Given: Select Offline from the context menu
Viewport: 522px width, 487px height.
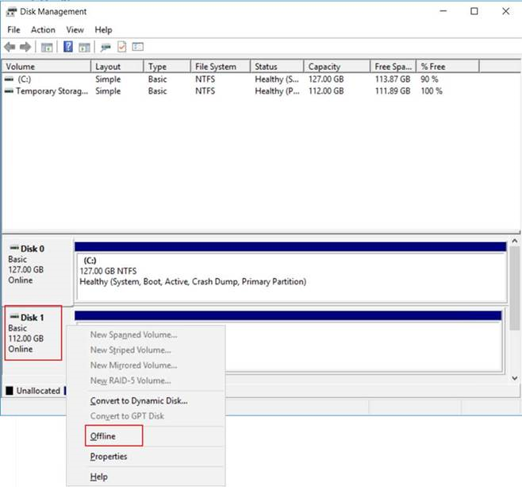Looking at the screenshot, I should (103, 436).
